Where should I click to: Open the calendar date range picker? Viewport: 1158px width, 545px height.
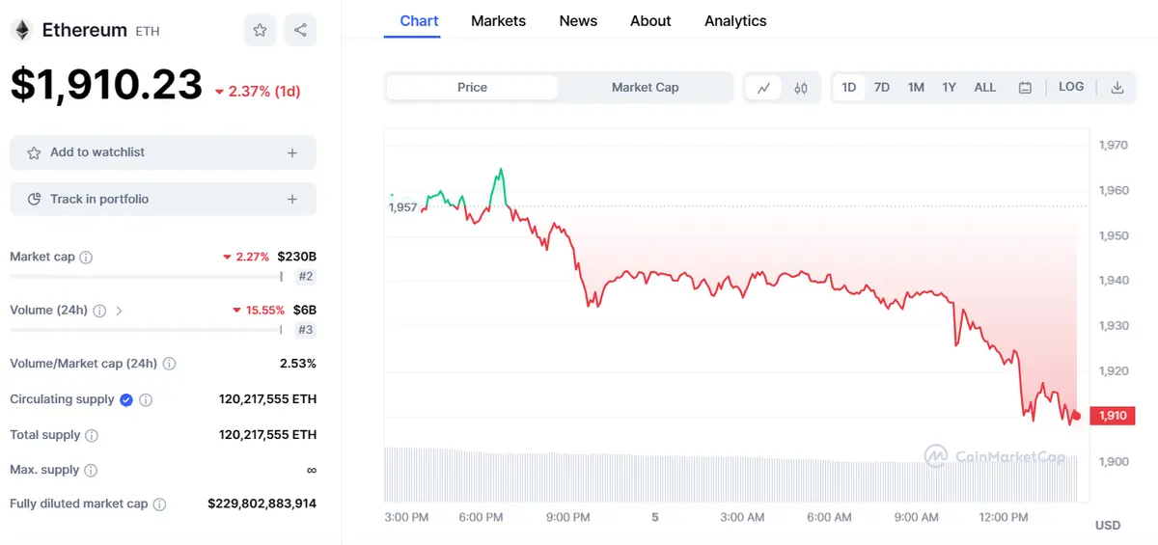[1025, 88]
